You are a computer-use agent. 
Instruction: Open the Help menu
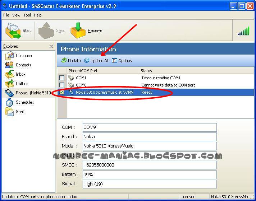pyautogui.click(x=38, y=15)
